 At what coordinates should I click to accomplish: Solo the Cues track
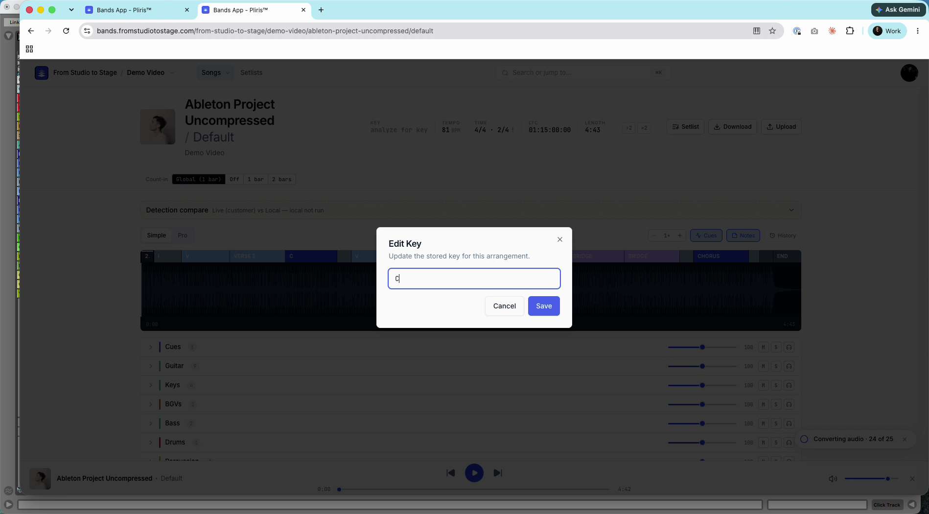pos(776,347)
